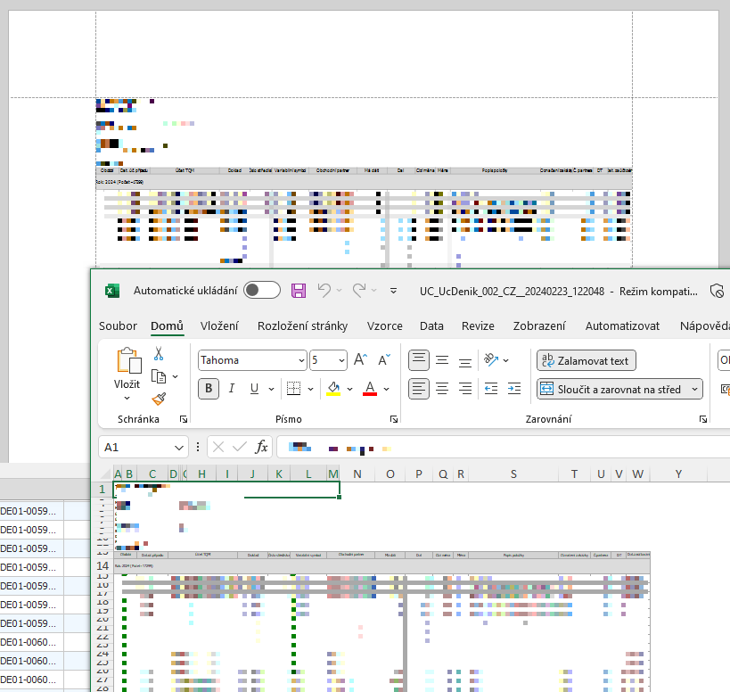Image resolution: width=730 pixels, height=692 pixels.
Task: Open the Data ribbon tab
Action: (x=431, y=326)
